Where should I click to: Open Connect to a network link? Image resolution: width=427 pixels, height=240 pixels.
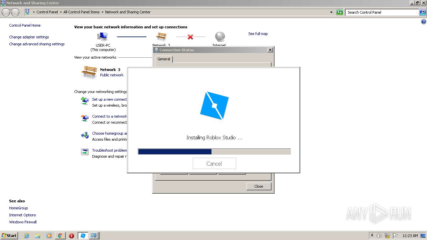pos(109,116)
